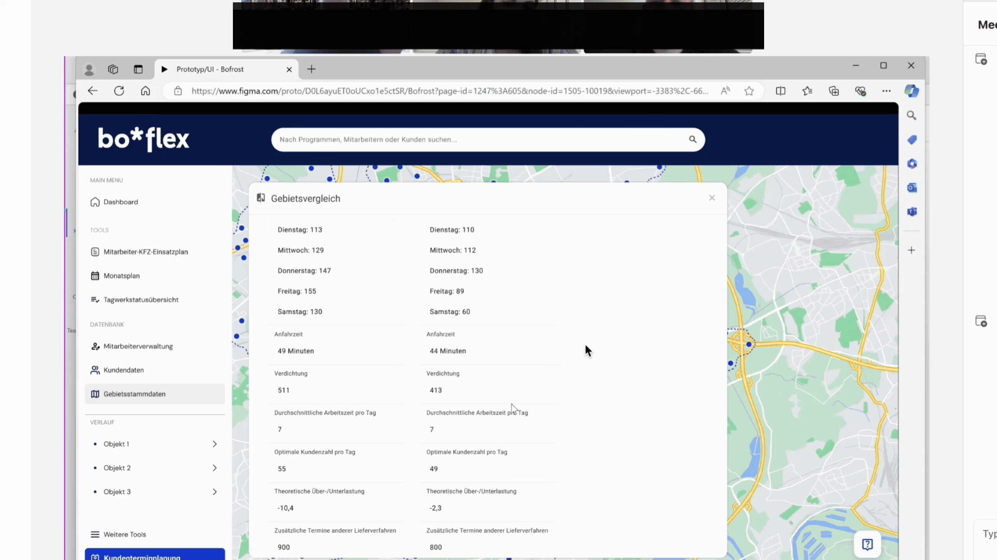Switch to the Prototyp/UI - Bofrost tab

(x=210, y=69)
